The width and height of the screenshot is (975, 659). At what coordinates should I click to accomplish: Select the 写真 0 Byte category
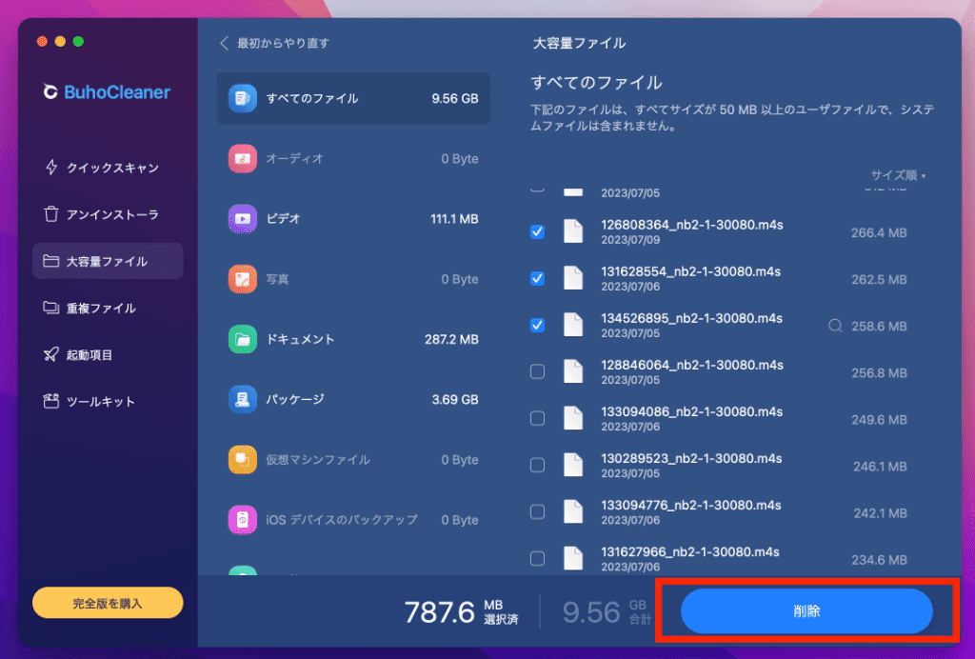tap(353, 279)
